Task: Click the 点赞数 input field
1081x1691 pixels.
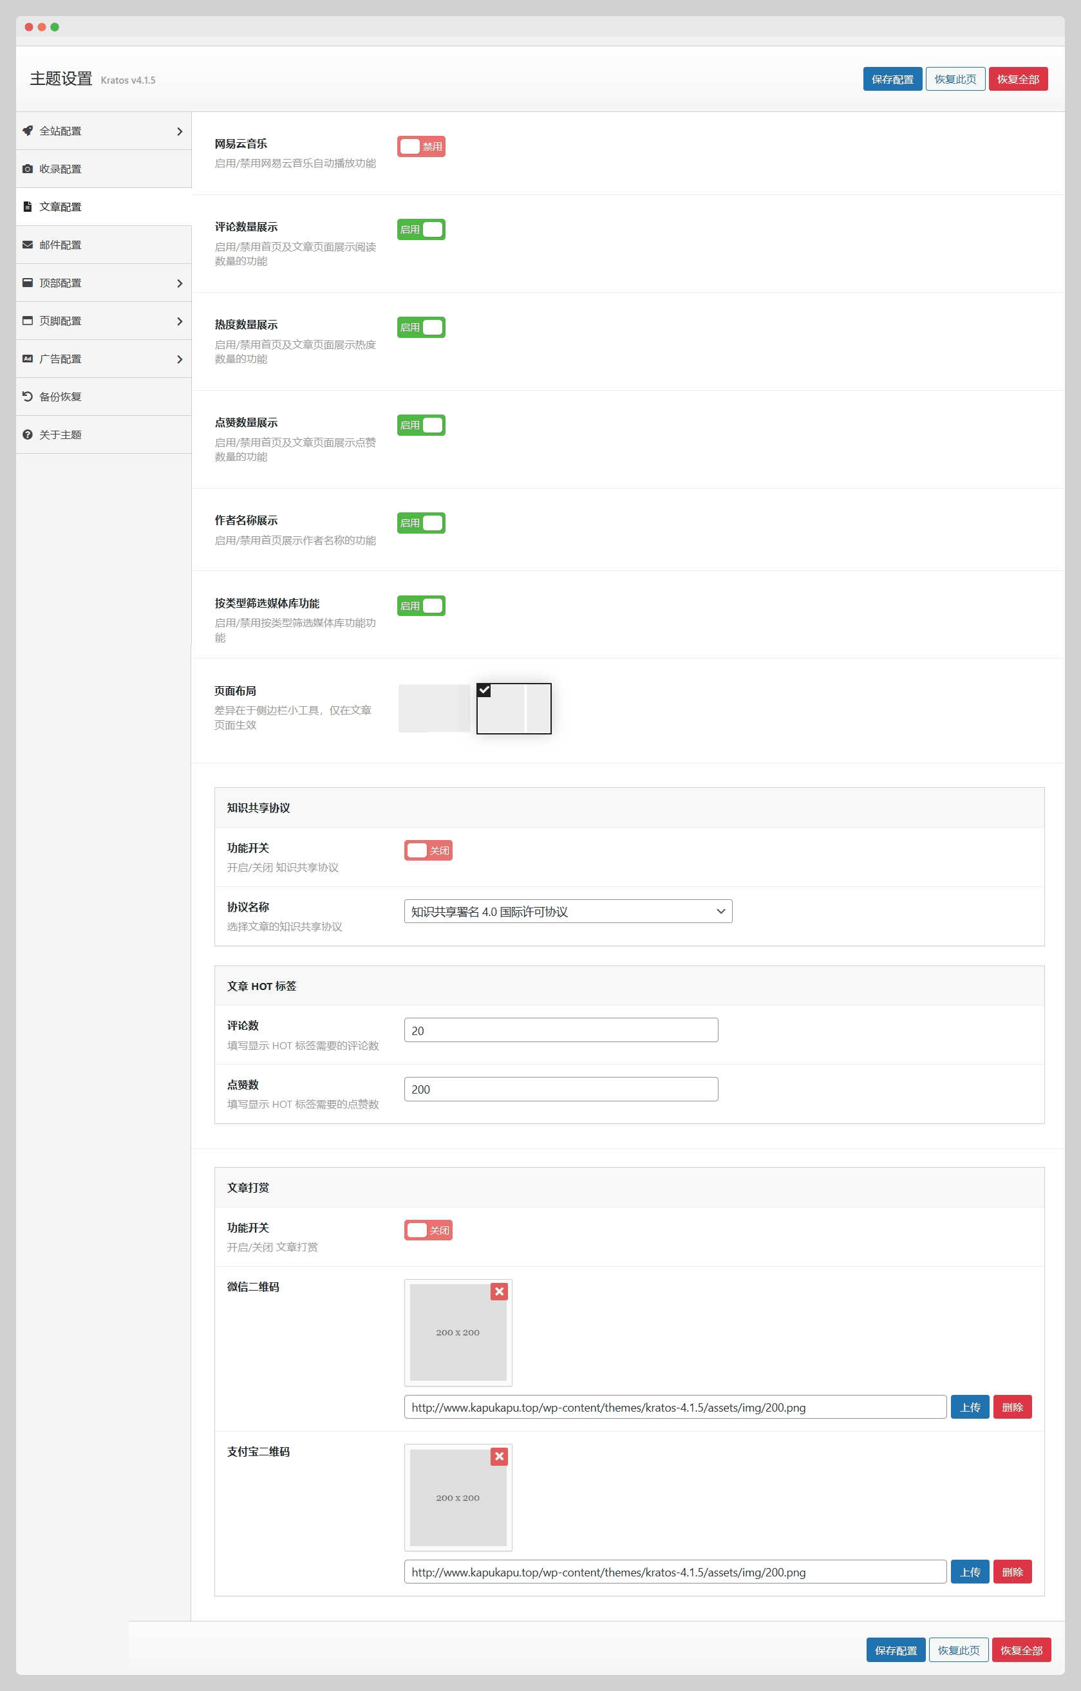Action: 561,1088
